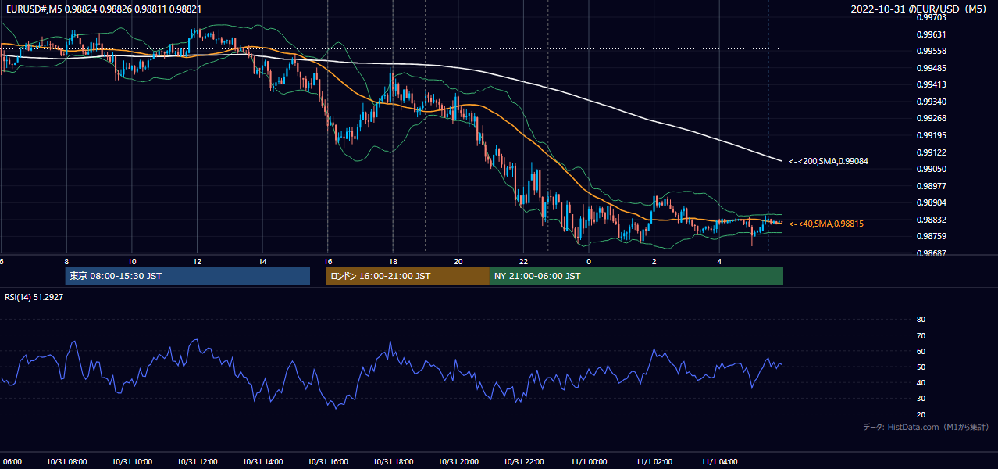Click the HistData.com data source credit
The width and height of the screenshot is (998, 469).
click(x=926, y=427)
